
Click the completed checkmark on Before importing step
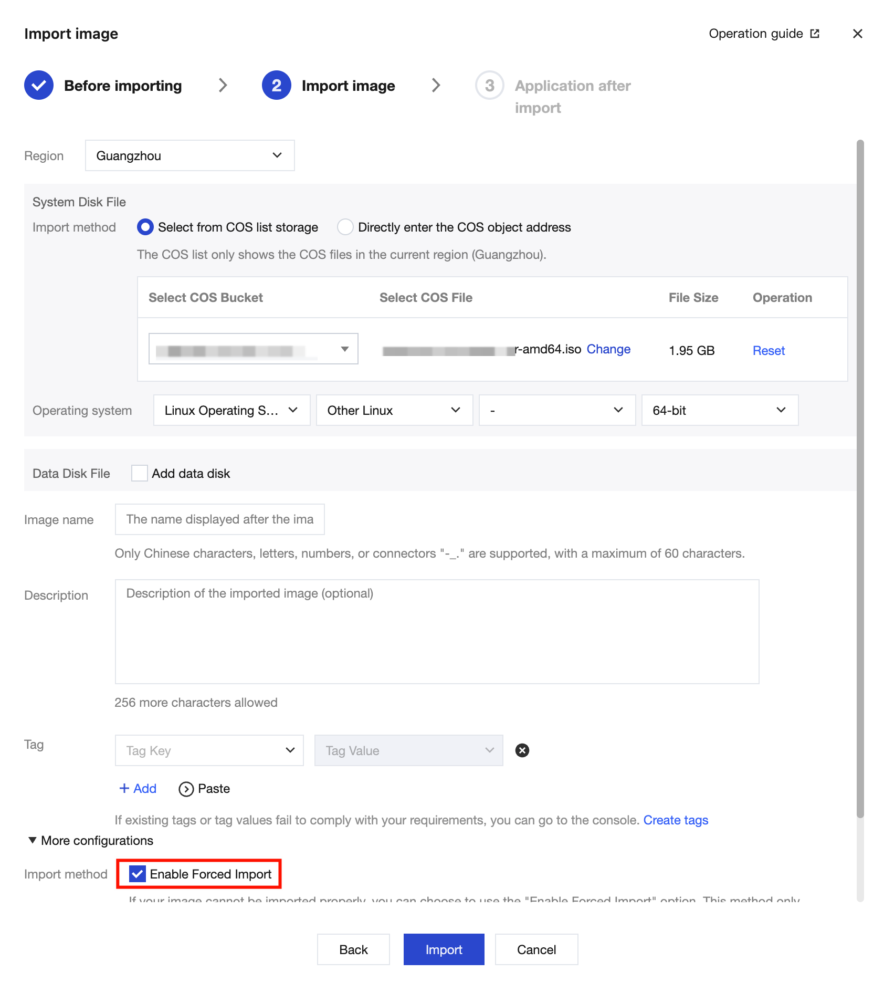(x=38, y=85)
